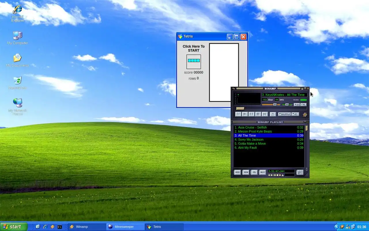This screenshot has width=369, height=231.
Task: Open the Windows start menu
Action: [14, 227]
